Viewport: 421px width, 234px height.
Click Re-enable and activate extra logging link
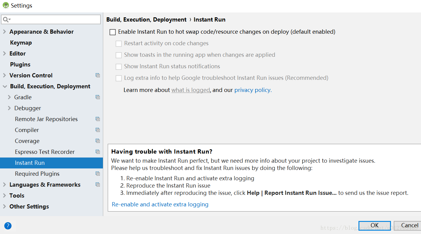(160, 204)
